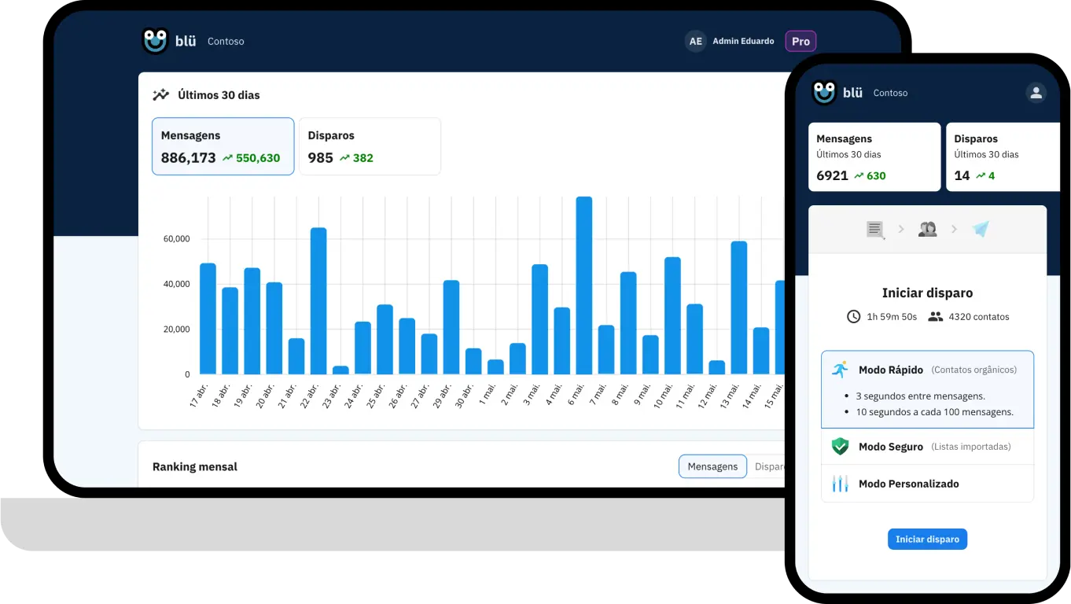Click the blü logo in mobile header
This screenshot has width=1071, height=604.
pyautogui.click(x=837, y=93)
